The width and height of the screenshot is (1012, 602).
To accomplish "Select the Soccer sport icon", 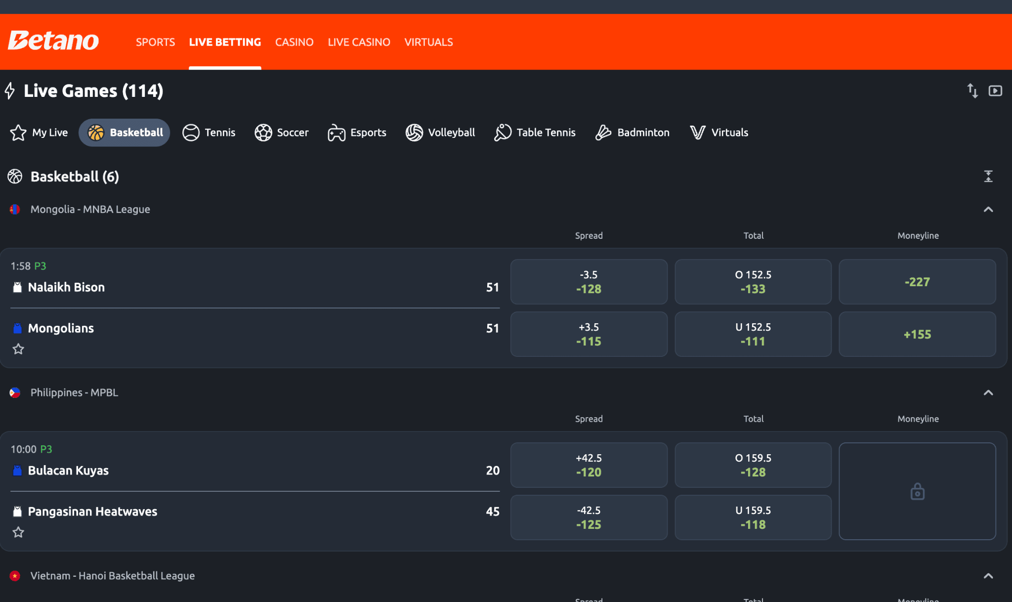I will pyautogui.click(x=263, y=132).
